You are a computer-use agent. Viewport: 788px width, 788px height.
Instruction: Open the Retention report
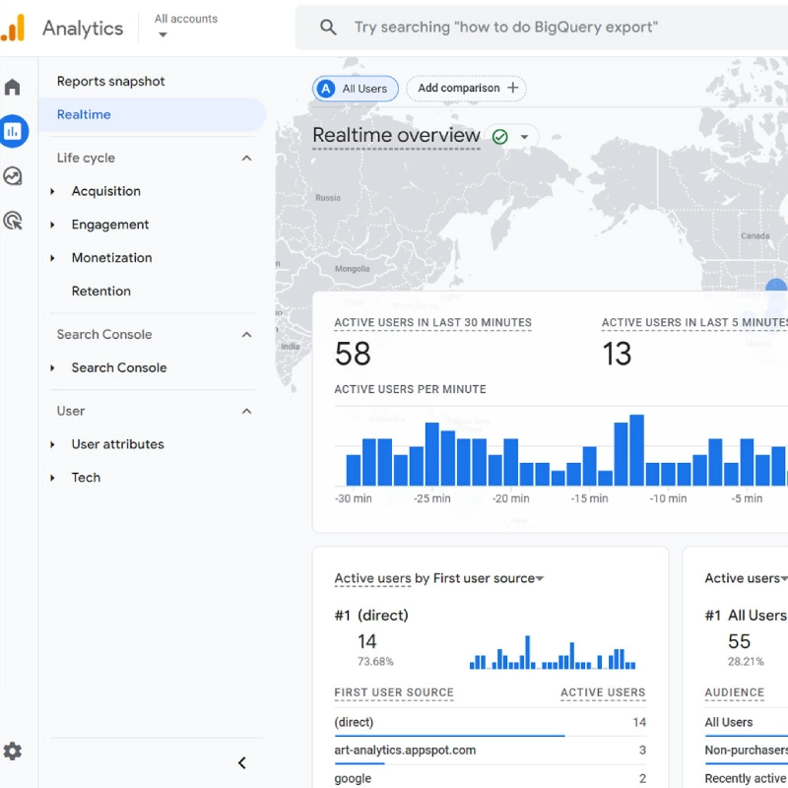click(x=101, y=291)
